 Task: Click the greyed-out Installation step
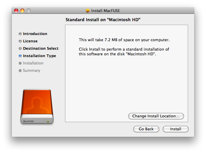33,63
